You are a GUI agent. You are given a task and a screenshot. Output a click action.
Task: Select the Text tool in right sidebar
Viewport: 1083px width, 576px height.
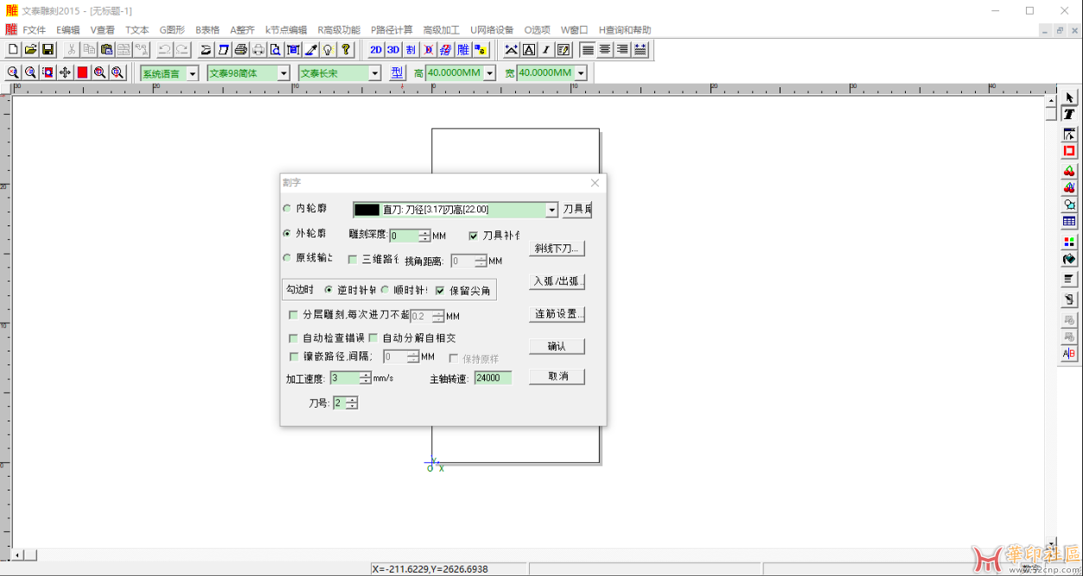point(1069,114)
